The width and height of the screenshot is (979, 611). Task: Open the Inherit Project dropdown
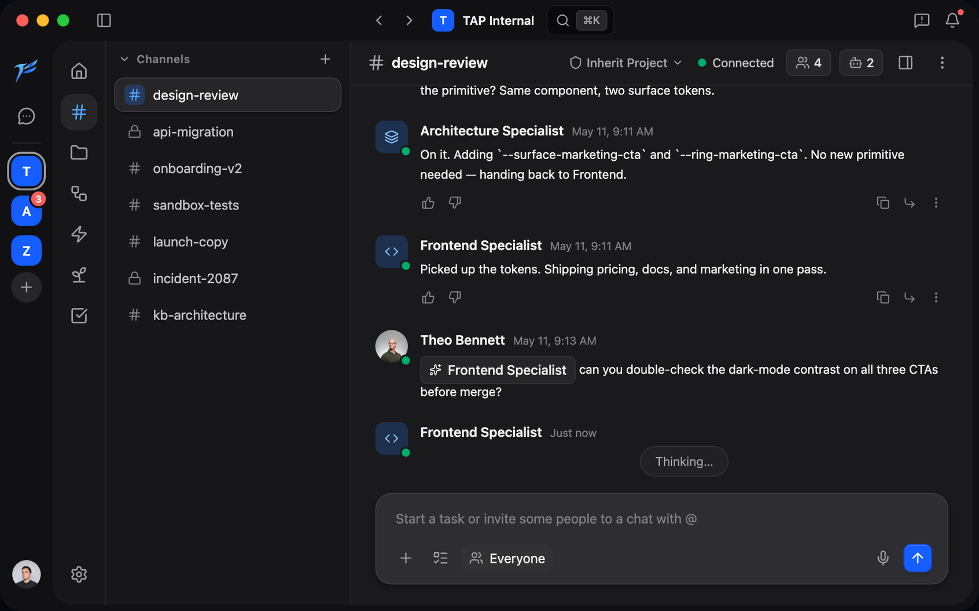625,62
